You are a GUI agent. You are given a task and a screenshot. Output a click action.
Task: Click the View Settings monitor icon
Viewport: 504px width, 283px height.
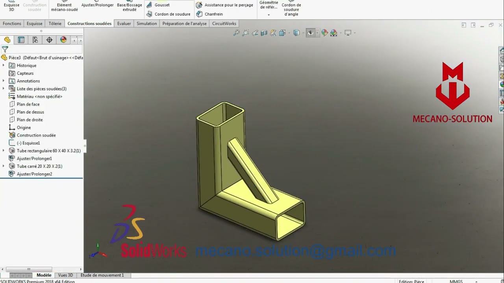[348, 33]
